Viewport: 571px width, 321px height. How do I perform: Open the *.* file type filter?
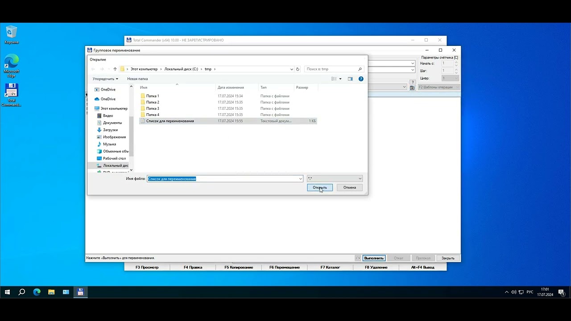(335, 179)
